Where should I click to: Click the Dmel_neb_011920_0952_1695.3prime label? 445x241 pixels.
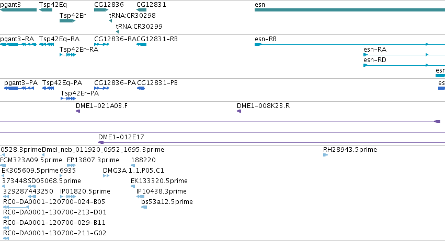[x=102, y=150]
